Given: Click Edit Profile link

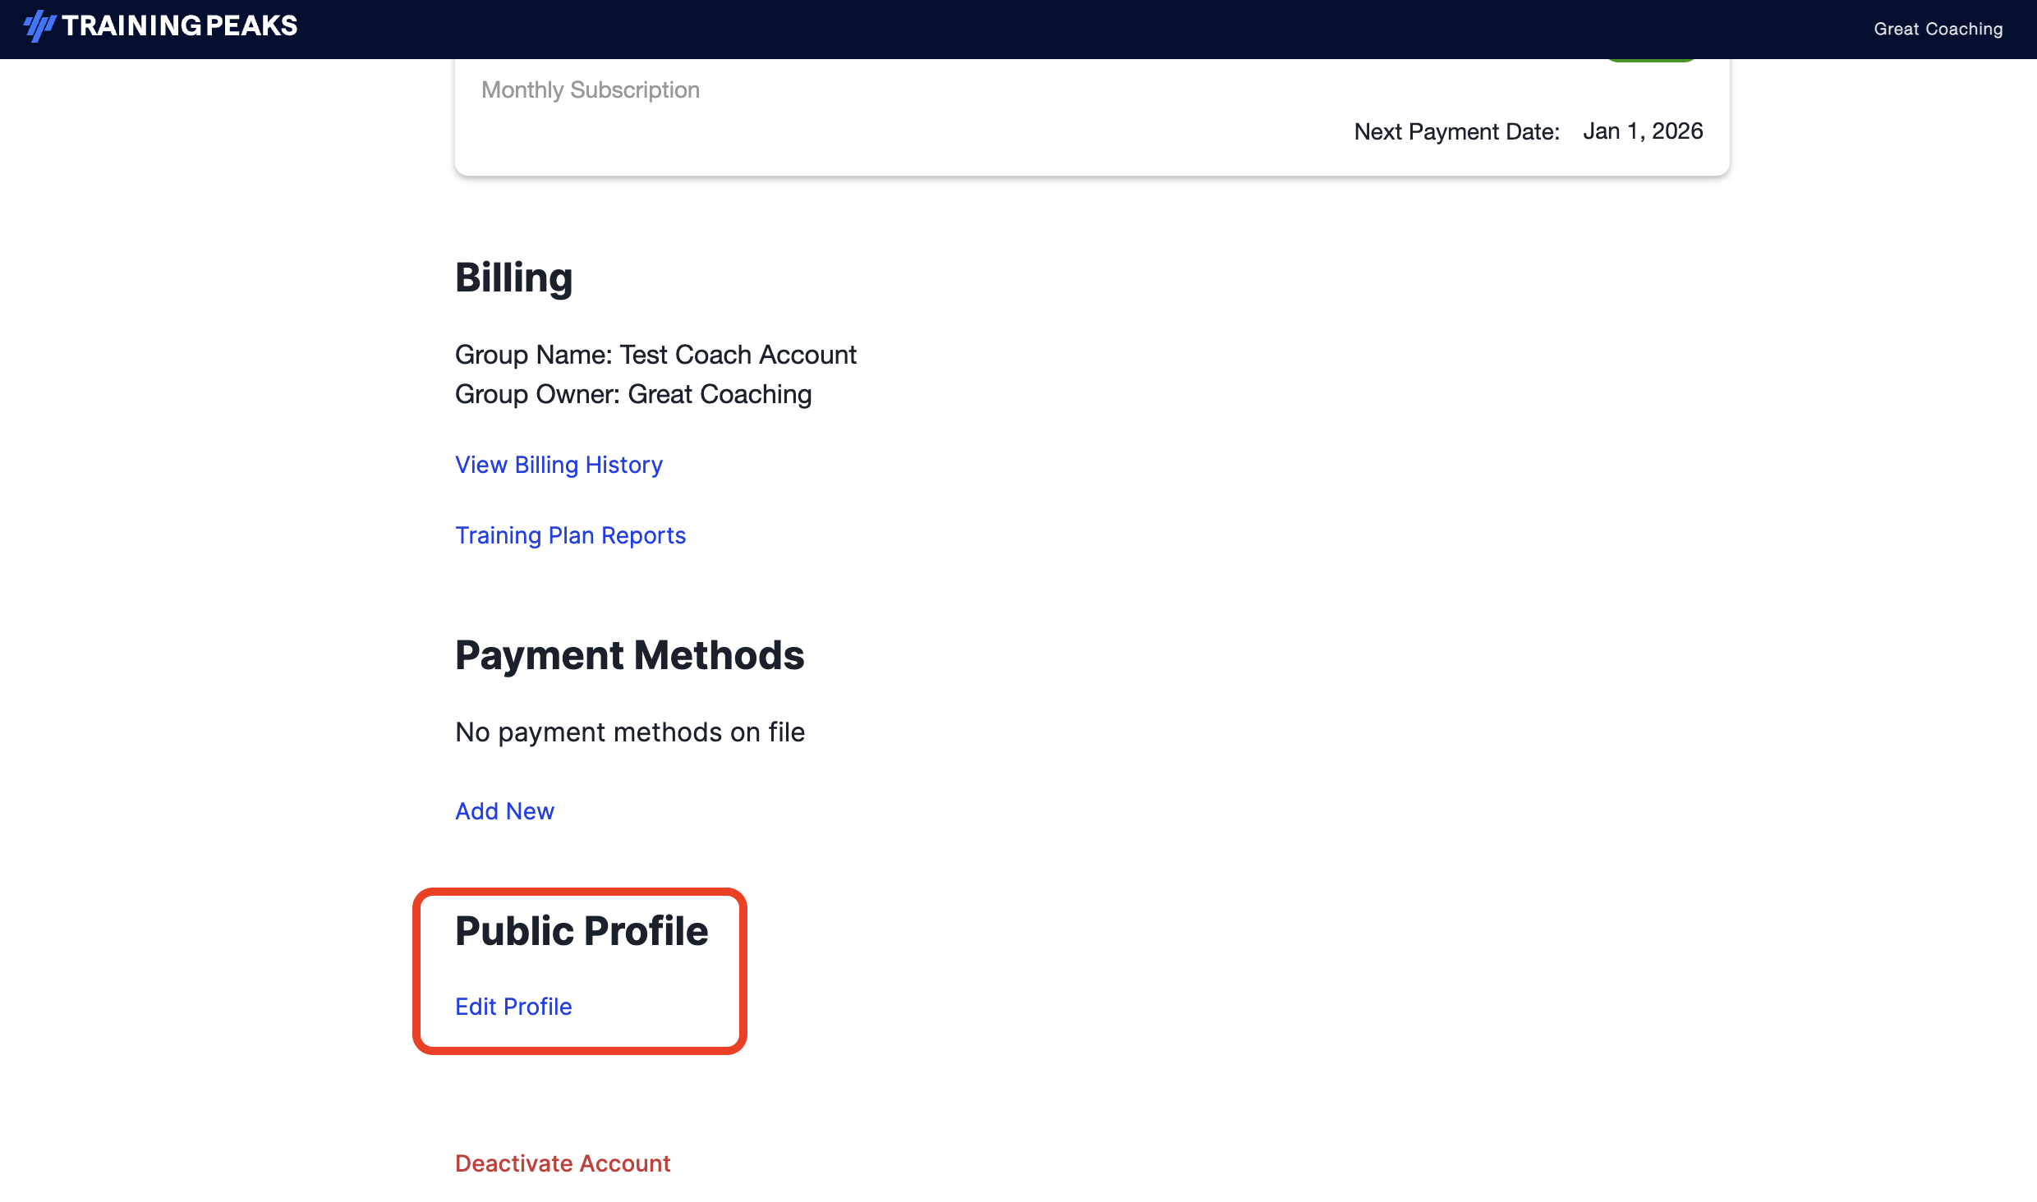Looking at the screenshot, I should point(513,1007).
